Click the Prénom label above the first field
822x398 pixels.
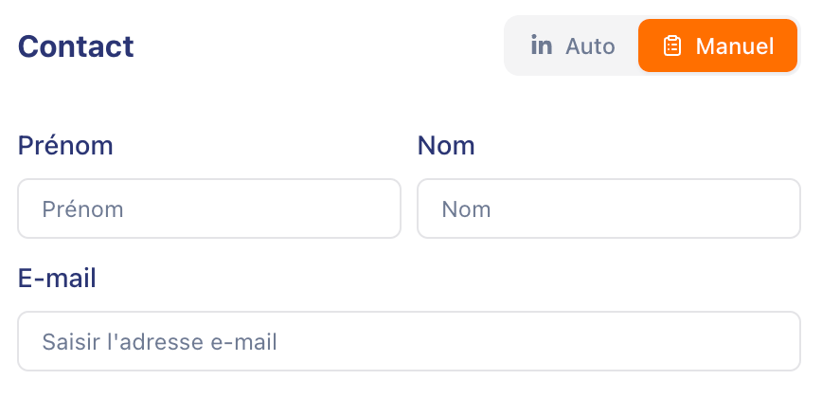(x=66, y=146)
